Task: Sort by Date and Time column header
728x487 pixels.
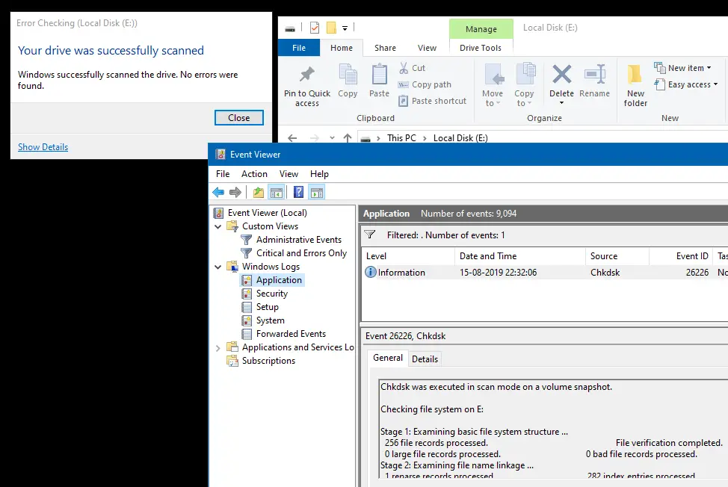Action: (520, 256)
